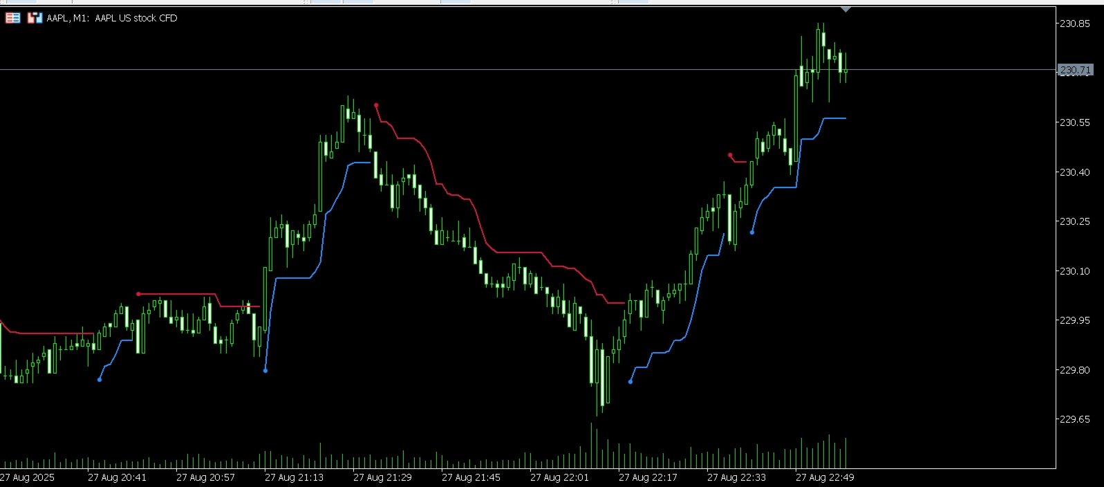Click the 229.95 price axis label
This screenshot has width=1104, height=487.
tap(1075, 320)
